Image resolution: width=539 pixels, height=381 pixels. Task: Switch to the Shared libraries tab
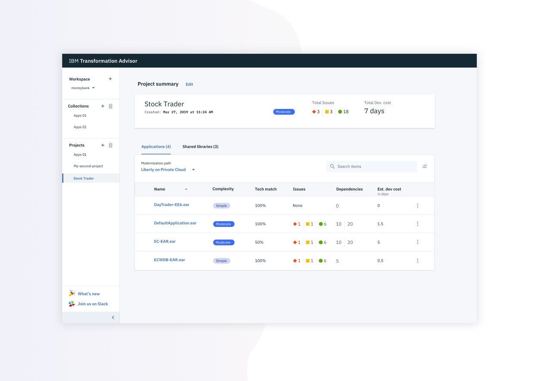pos(201,146)
